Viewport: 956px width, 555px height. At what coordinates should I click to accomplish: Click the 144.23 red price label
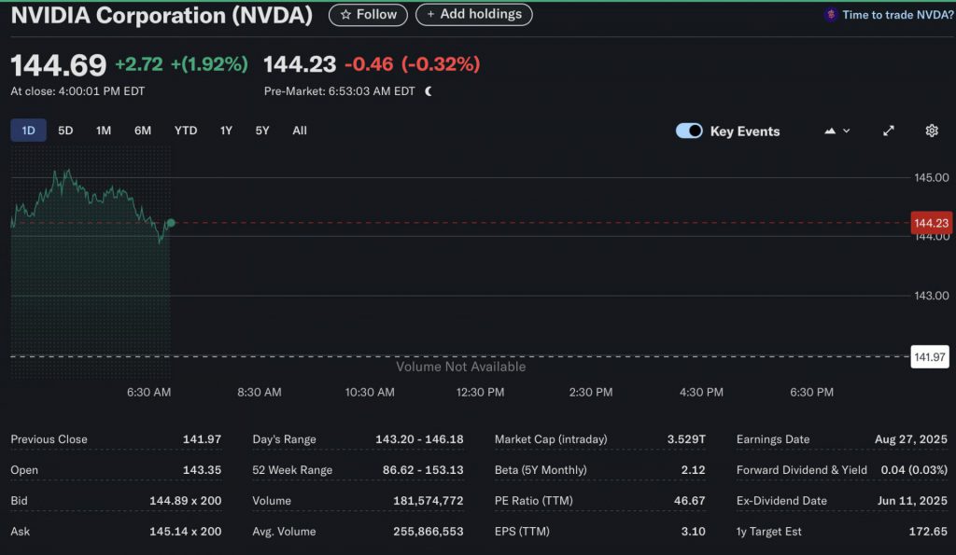[931, 223]
